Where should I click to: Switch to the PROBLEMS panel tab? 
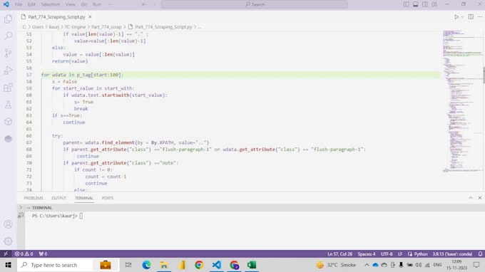[x=34, y=198]
